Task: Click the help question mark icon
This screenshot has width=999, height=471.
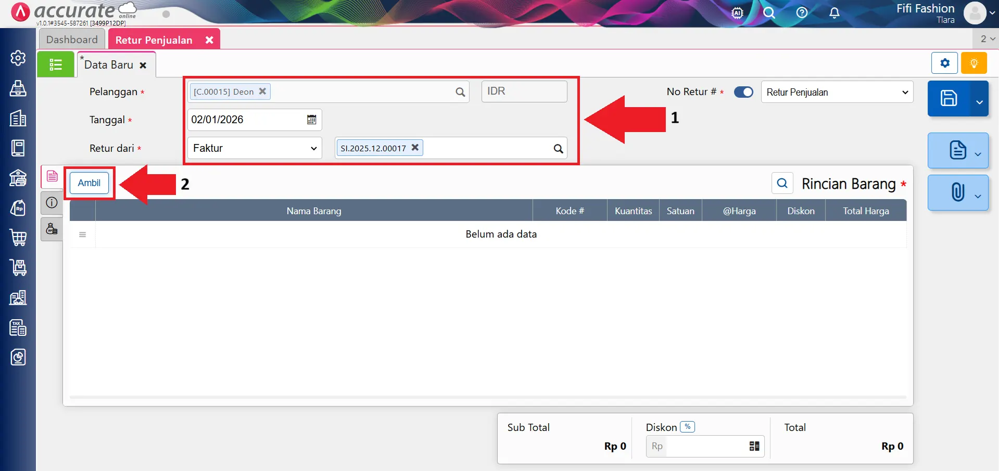Action: pyautogui.click(x=802, y=13)
